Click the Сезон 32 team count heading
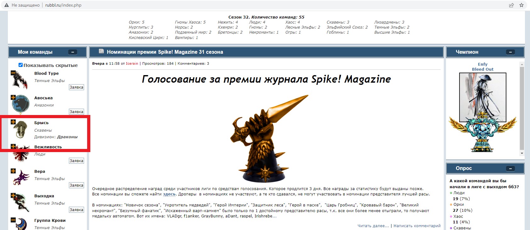The height and width of the screenshot is (230, 530). pos(266,17)
